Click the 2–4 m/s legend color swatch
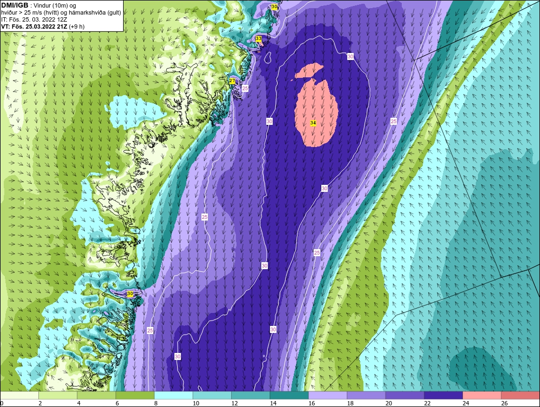 pos(58,396)
